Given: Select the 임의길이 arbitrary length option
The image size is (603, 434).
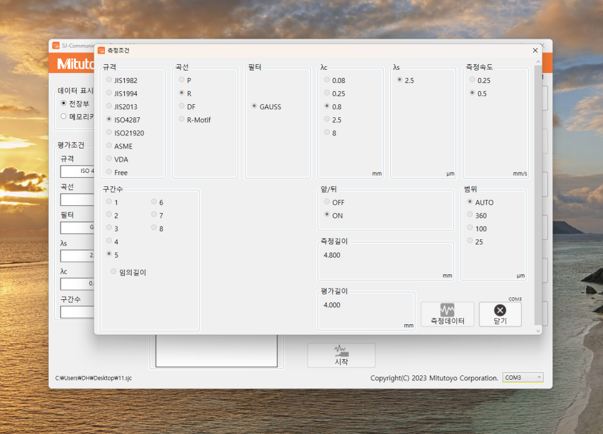Looking at the screenshot, I should click(x=114, y=272).
